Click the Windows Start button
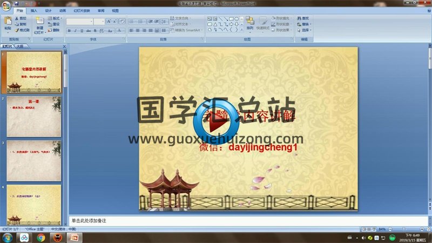432x243 pixels. point(7,238)
